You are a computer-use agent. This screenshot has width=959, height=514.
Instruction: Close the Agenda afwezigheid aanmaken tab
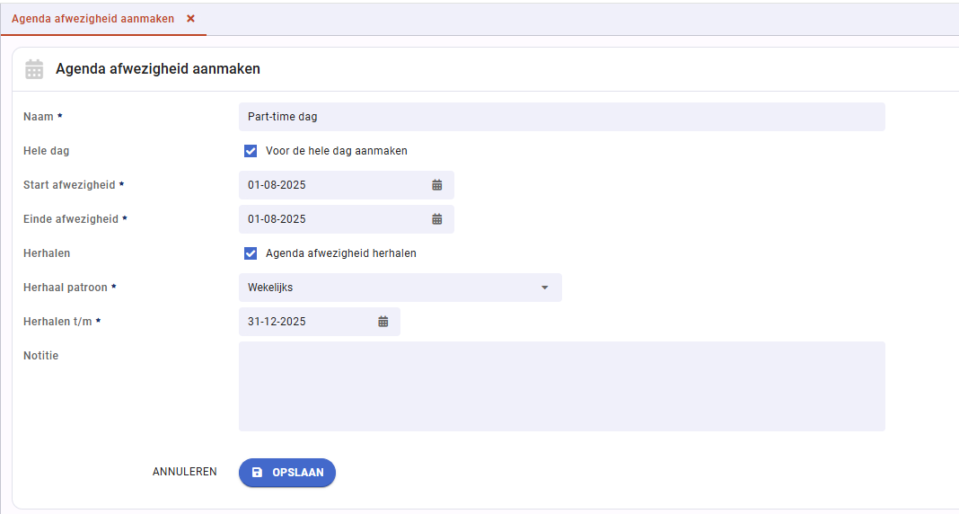[191, 18]
